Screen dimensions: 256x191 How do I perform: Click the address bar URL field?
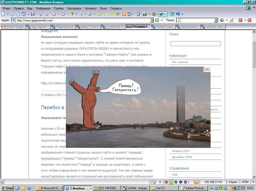click(83, 20)
